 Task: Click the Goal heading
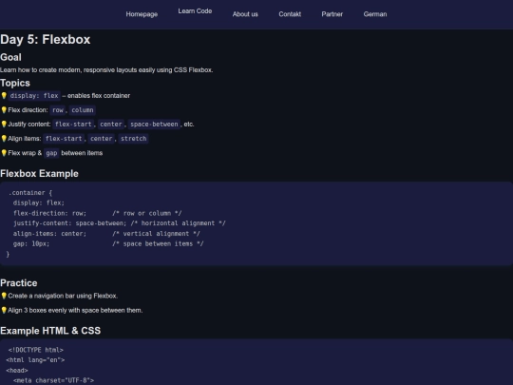click(x=10, y=57)
